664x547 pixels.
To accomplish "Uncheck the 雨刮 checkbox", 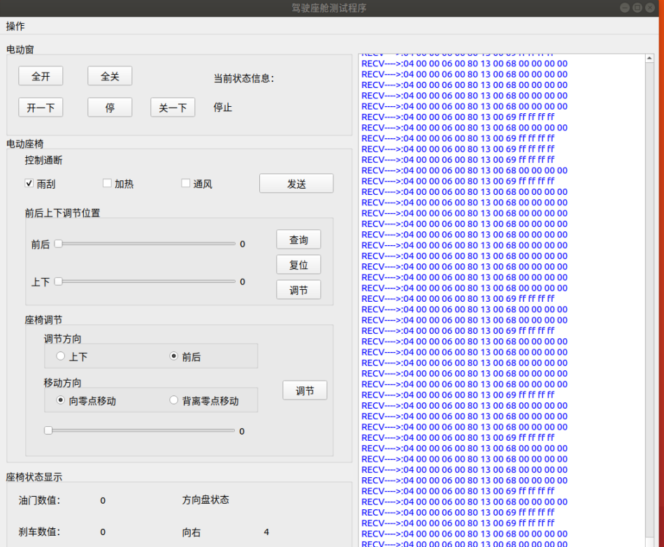I will coord(29,184).
